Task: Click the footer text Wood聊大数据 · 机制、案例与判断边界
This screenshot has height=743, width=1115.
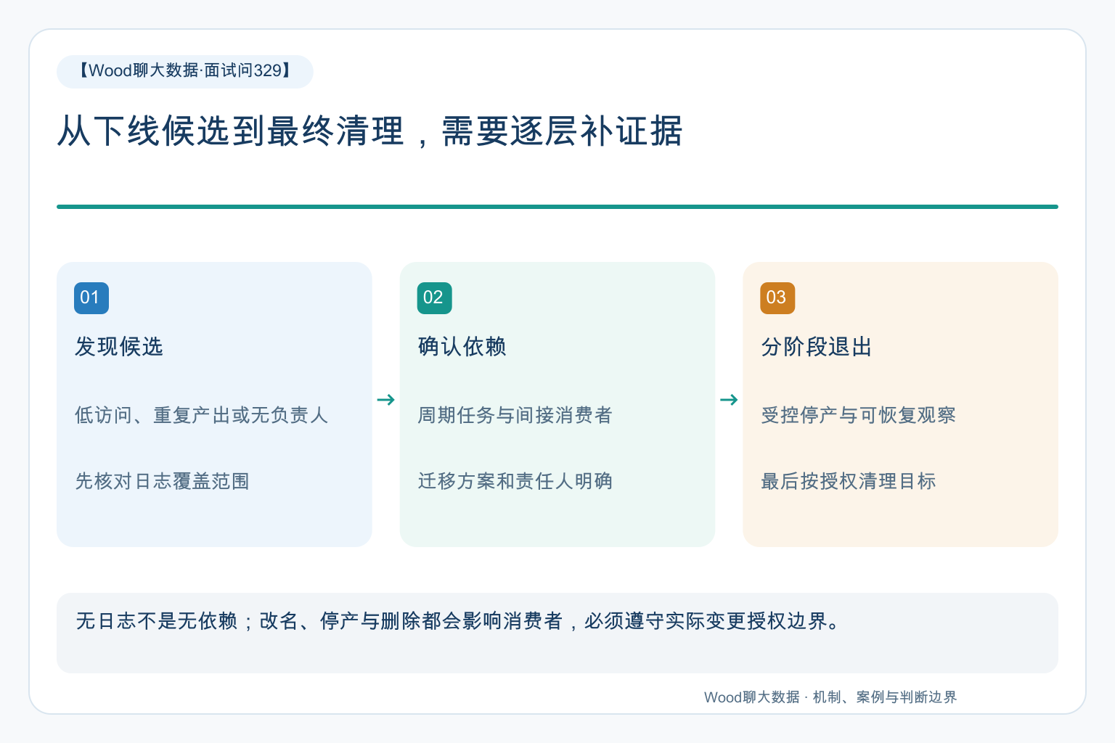Action: [x=830, y=697]
